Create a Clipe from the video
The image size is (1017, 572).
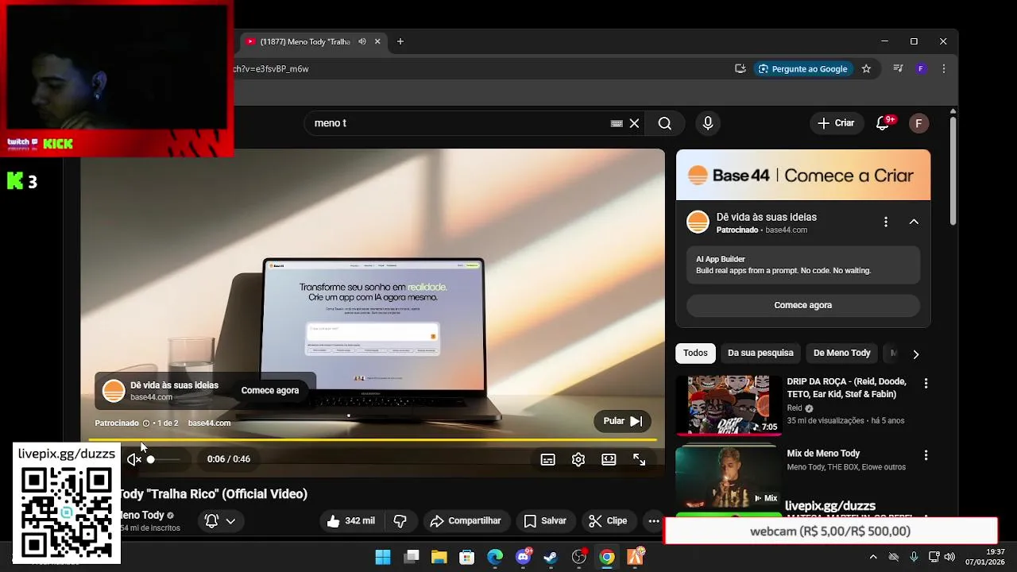[608, 521]
